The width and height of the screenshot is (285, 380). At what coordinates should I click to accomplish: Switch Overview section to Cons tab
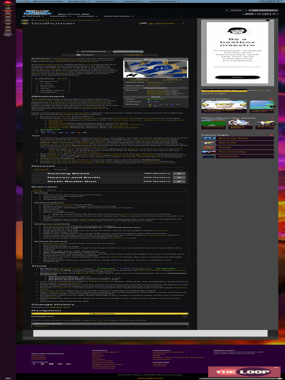coord(51,190)
